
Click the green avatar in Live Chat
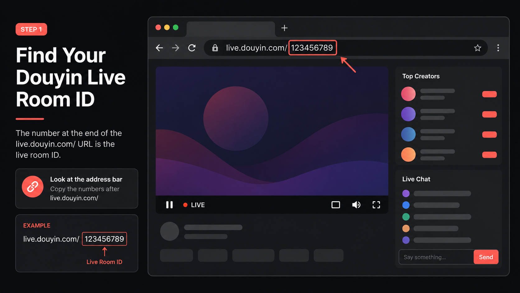(406, 217)
